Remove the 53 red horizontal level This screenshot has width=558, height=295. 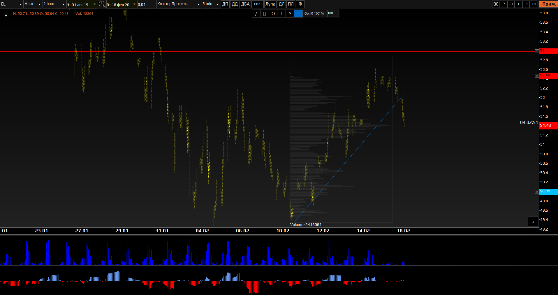click(537, 51)
